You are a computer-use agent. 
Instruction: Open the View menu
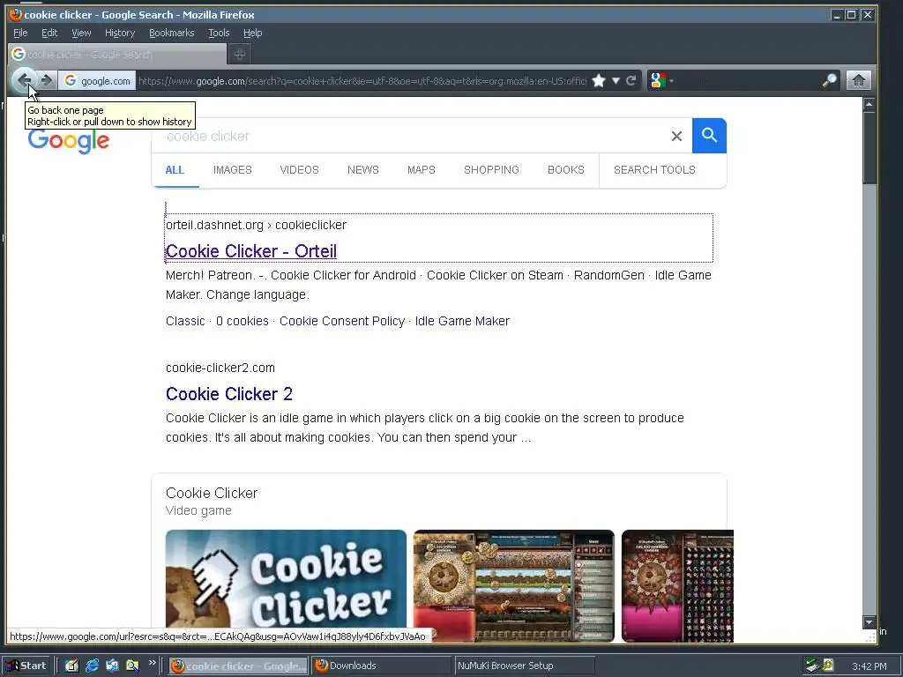81,33
